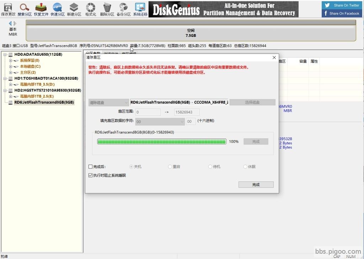Screen dimensions: 364x259
Task: Click the Save Changes (保存更改) toolbar icon
Action: (x=8, y=9)
